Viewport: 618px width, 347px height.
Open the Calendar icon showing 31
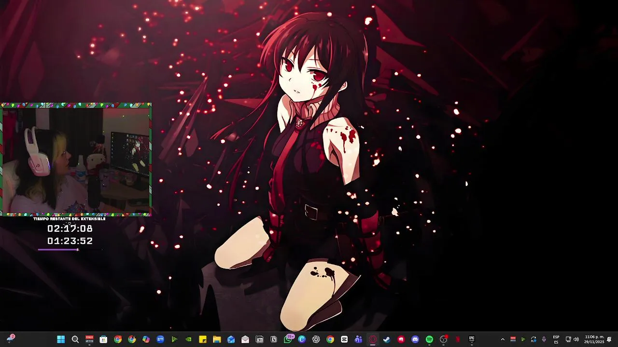(x=259, y=339)
